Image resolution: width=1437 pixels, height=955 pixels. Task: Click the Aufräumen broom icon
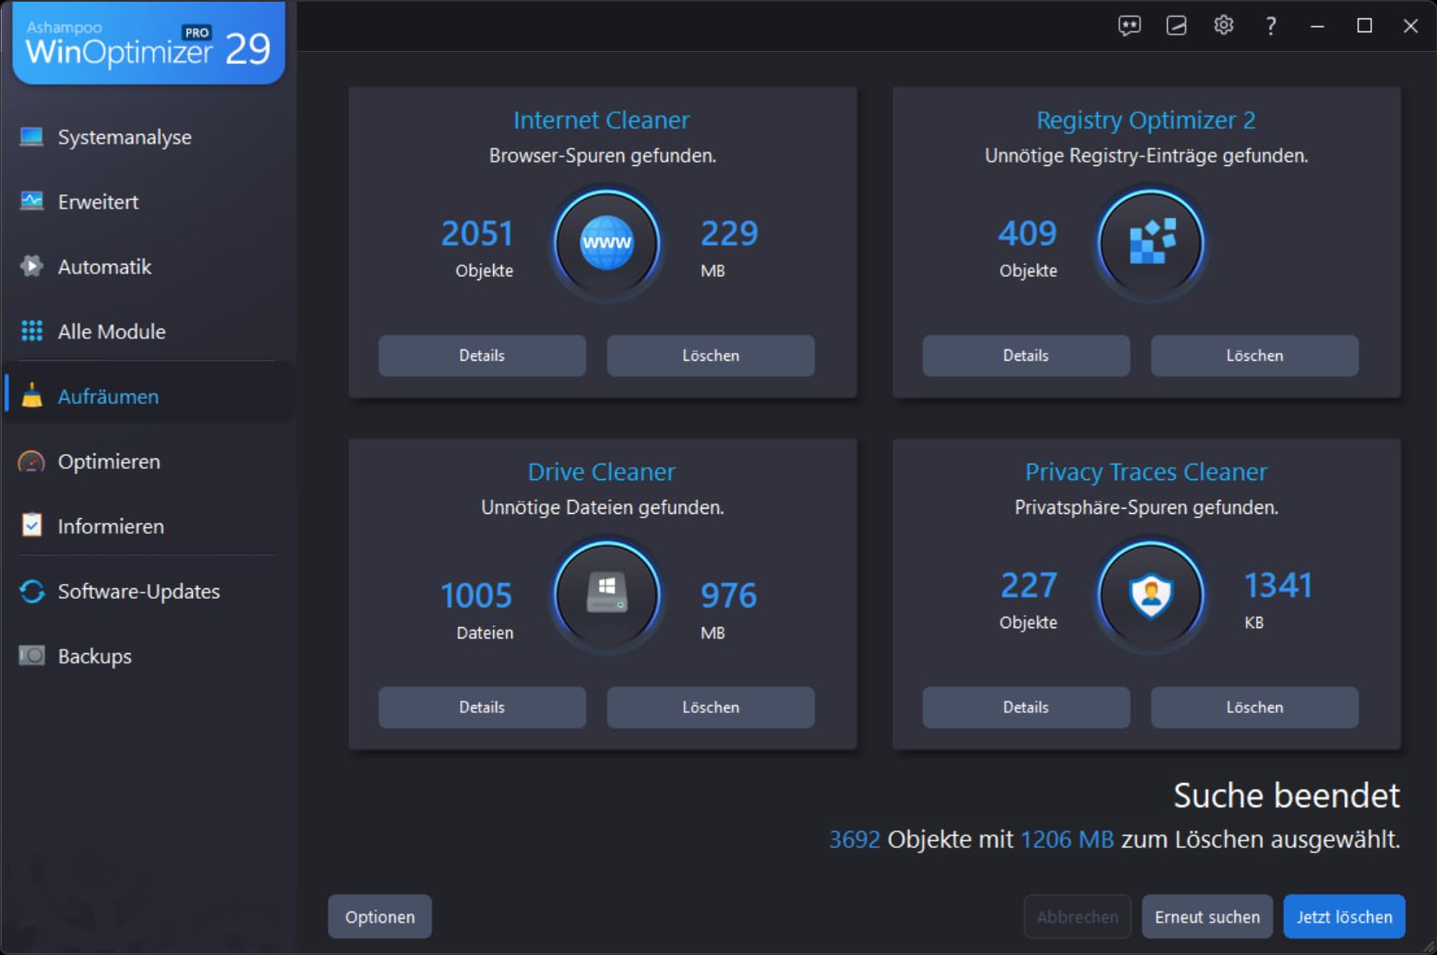point(32,395)
